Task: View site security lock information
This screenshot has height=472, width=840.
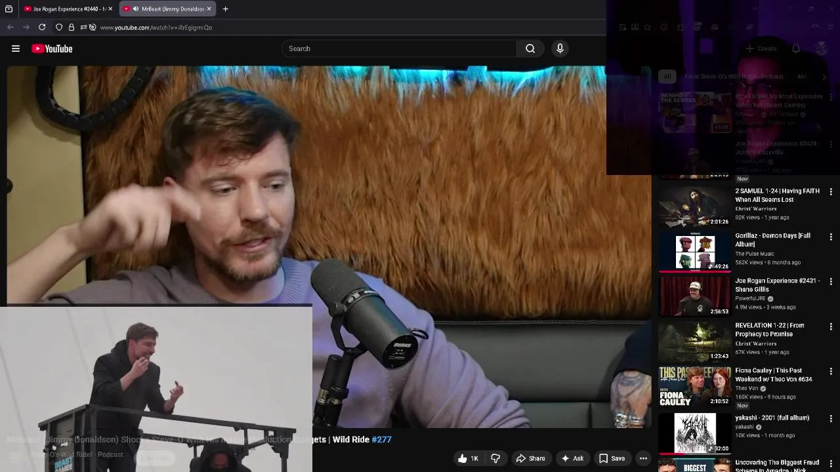Action: pyautogui.click(x=72, y=27)
